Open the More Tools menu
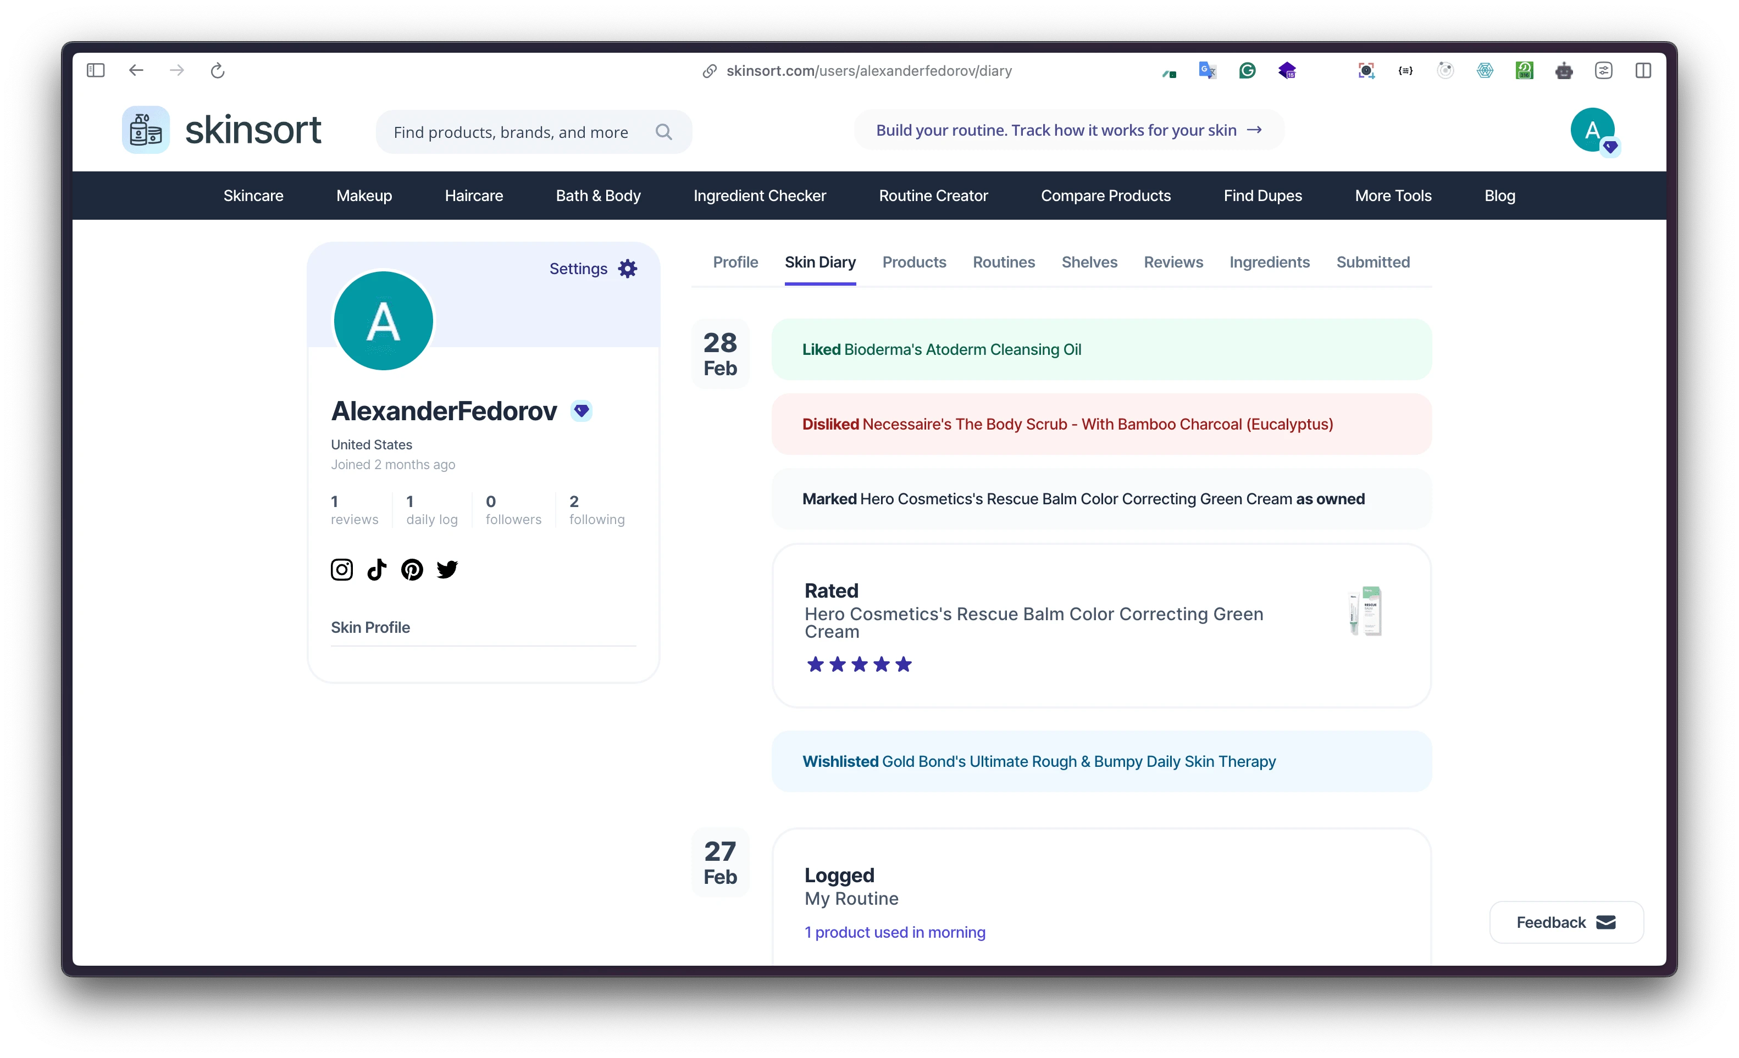 point(1393,196)
